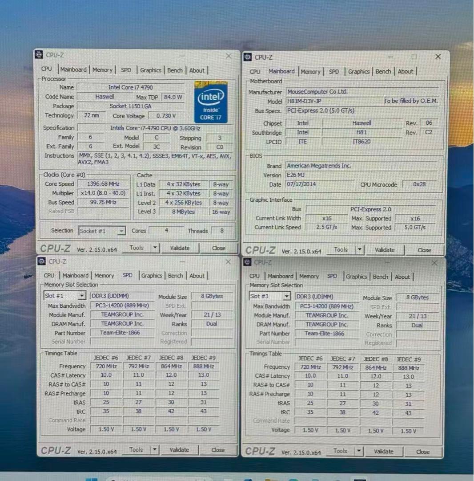Select Graphics tab in the Motherboard window
Image resolution: width=474 pixels, height=481 pixels.
(359, 72)
